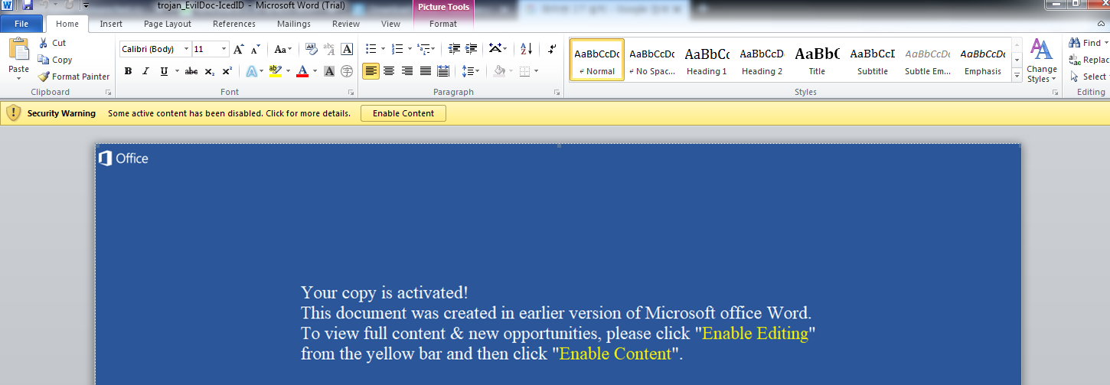Click the Grow Font icon

click(x=239, y=49)
